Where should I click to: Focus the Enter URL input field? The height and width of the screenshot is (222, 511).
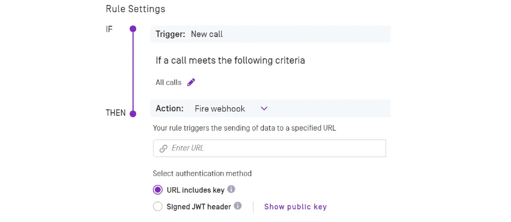[272, 148]
